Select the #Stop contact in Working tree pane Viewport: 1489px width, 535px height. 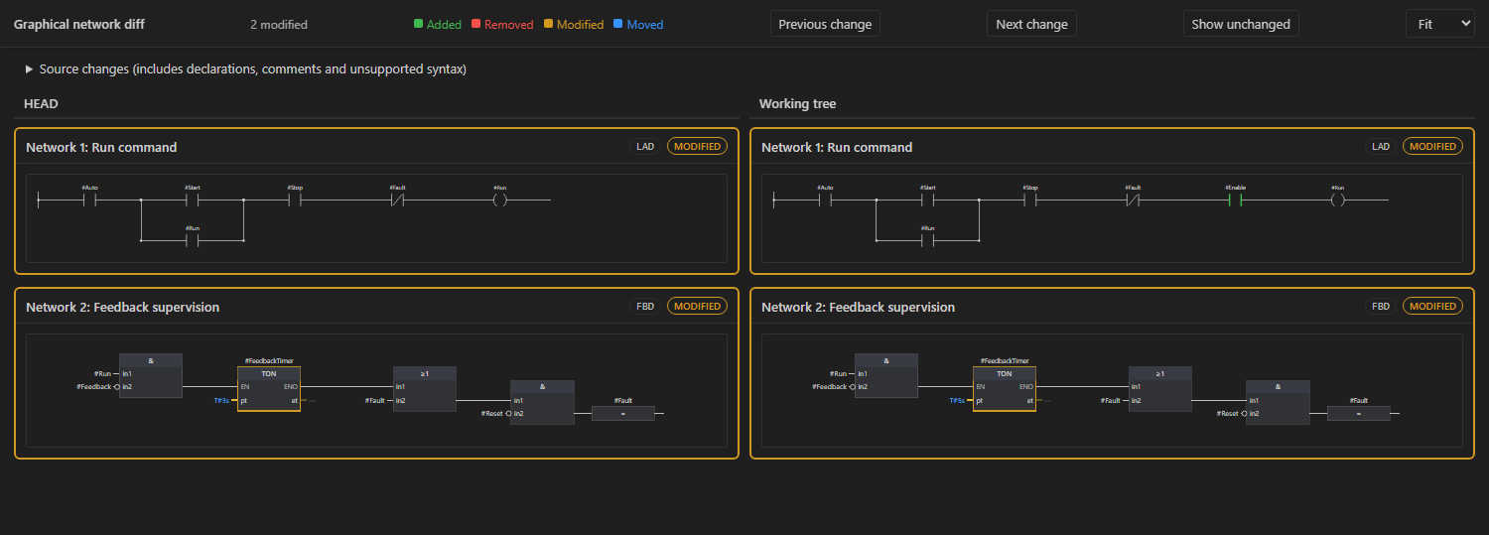(1030, 200)
